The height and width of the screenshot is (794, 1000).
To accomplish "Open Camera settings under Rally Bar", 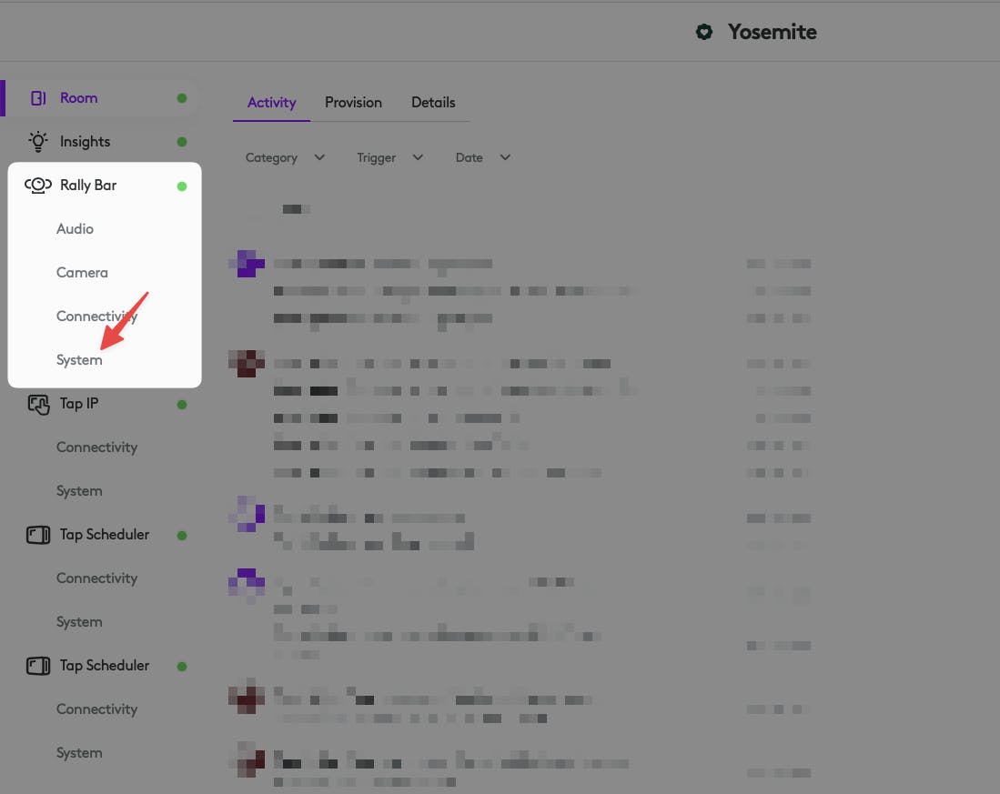I will click(82, 273).
